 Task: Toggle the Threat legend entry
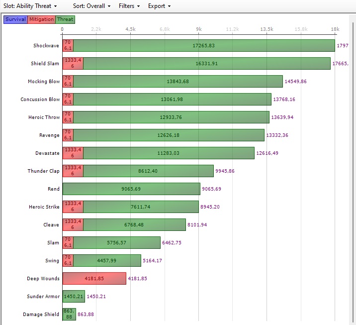[65, 19]
